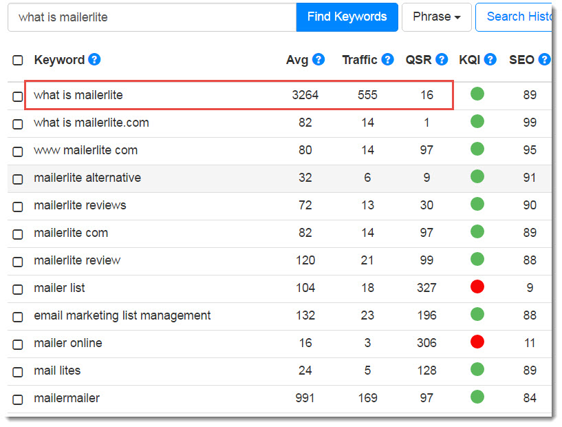Click the red KQI dot for mailer list
Viewport: 562px width, 427px height.
pos(477,287)
